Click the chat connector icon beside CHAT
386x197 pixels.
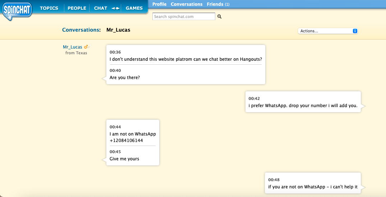[x=115, y=8]
